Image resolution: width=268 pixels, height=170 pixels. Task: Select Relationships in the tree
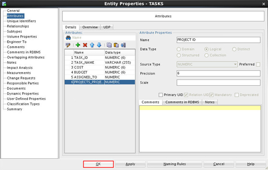18,26
